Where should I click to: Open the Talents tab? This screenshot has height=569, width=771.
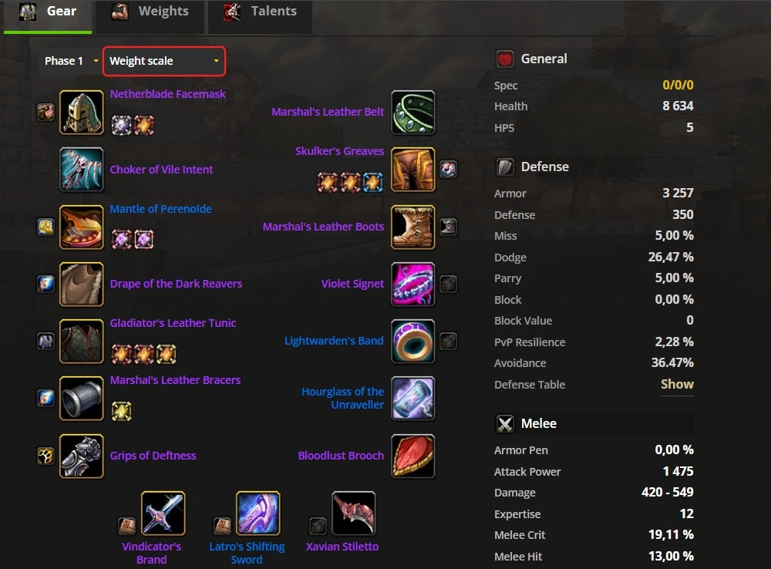pos(260,12)
